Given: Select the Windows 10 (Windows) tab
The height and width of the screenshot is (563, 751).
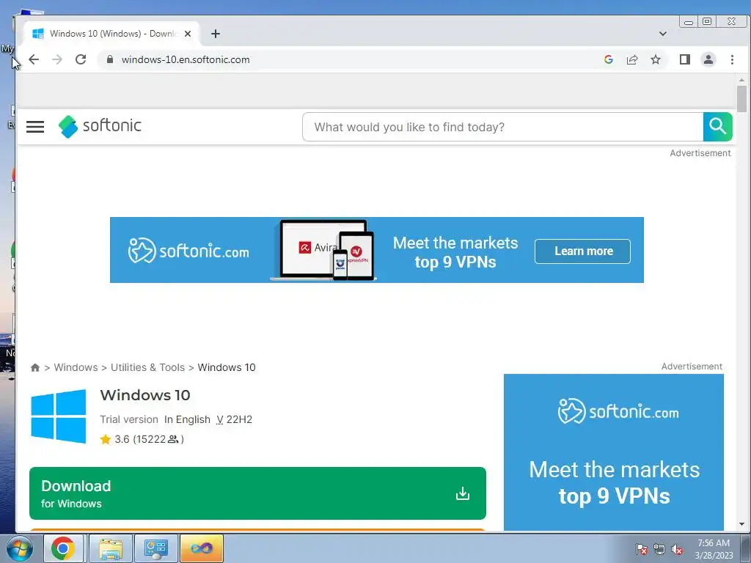Looking at the screenshot, I should [x=111, y=34].
